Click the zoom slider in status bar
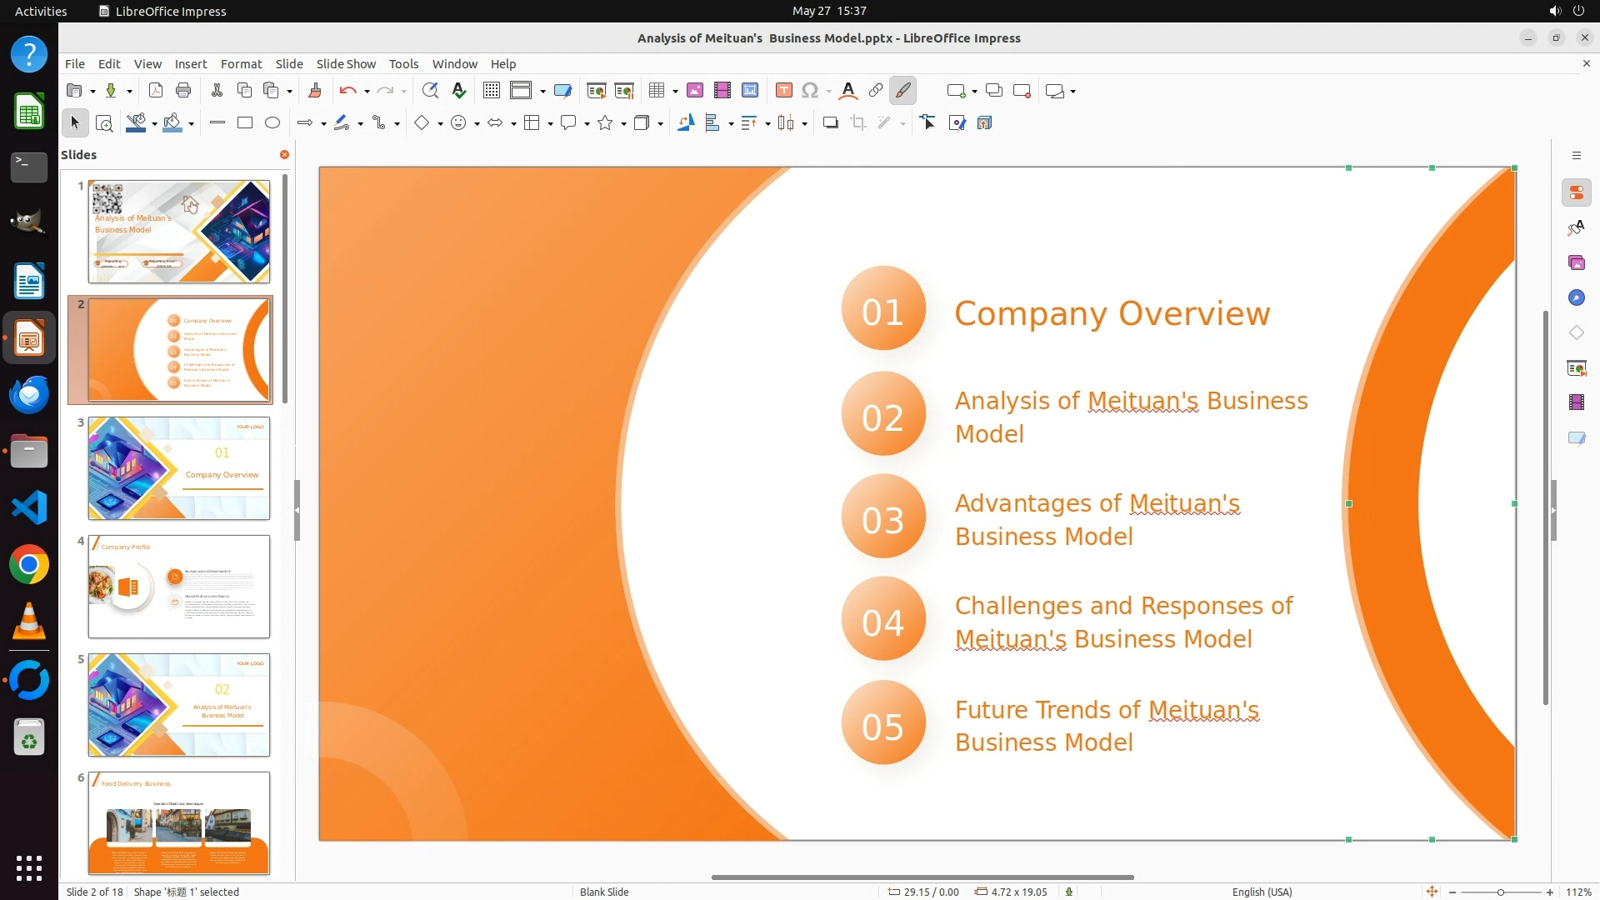 click(1500, 892)
